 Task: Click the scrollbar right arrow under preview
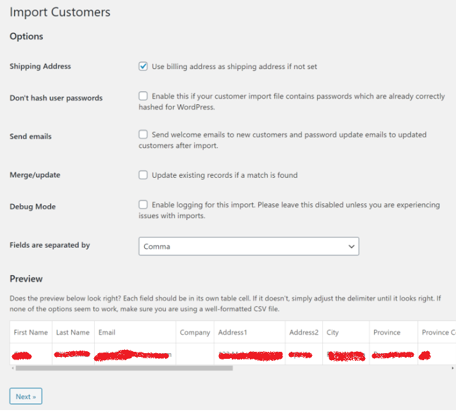tap(453, 368)
